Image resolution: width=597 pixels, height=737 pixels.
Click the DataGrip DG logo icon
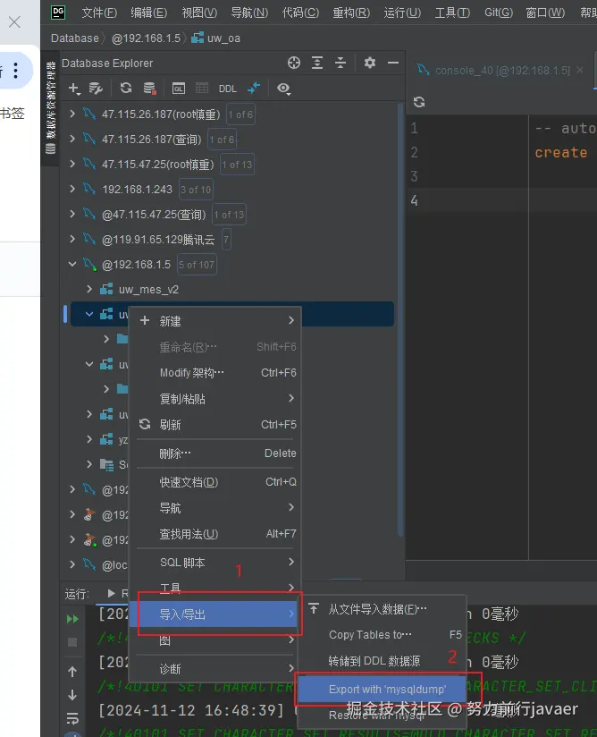[58, 12]
